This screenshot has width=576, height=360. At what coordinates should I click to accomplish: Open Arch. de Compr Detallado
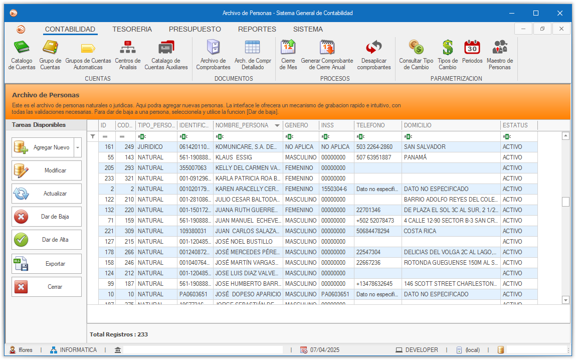(253, 55)
